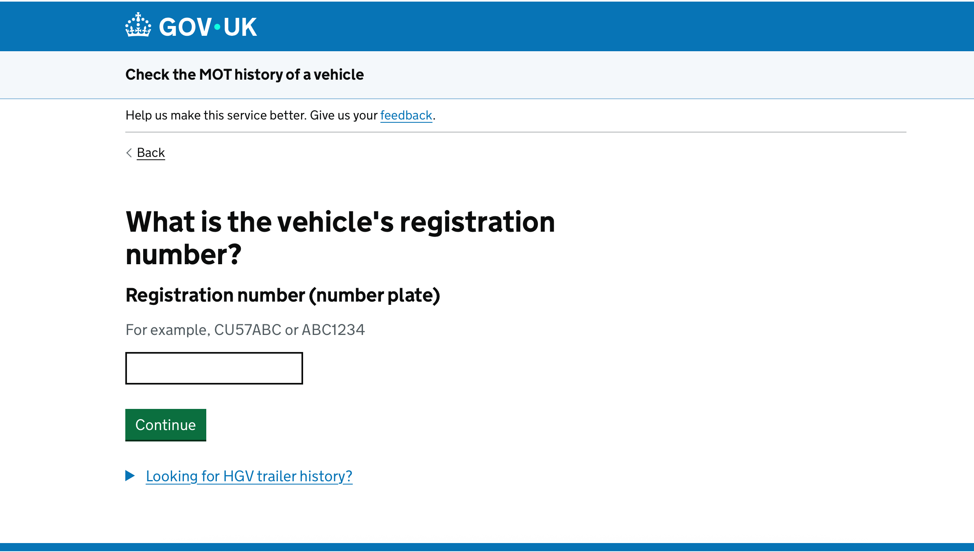Open the feedback link
Screen dimensions: 974x552
coord(406,115)
